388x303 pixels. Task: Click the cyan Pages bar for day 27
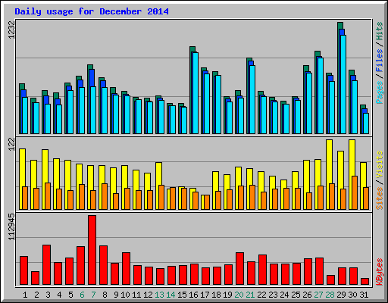[x=321, y=95]
